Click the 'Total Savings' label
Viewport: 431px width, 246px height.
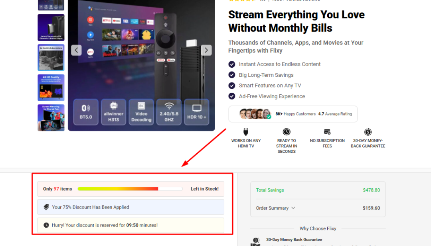click(x=270, y=190)
